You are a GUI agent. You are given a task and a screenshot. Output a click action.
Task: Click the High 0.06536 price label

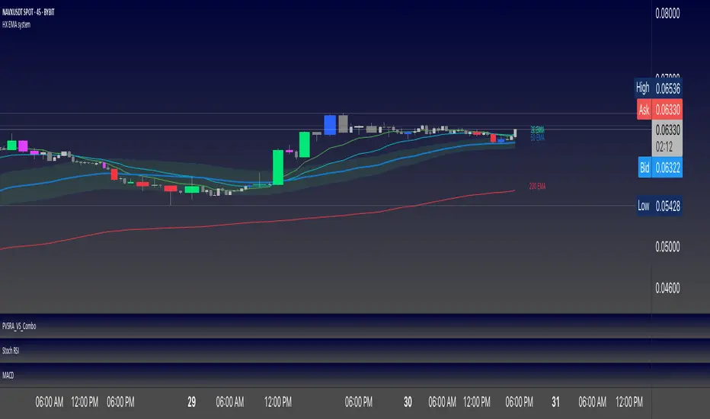tap(658, 88)
